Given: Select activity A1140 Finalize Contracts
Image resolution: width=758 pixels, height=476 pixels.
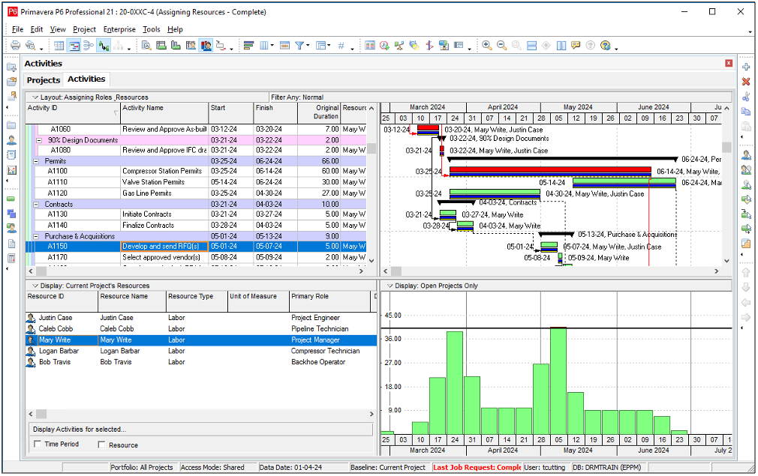Looking at the screenshot, I should coord(196,226).
